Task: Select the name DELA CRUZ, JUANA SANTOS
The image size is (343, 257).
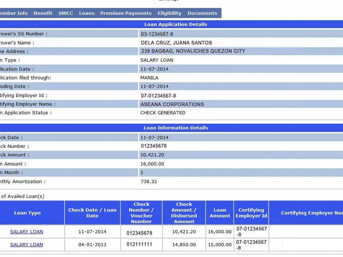Action: (176, 42)
